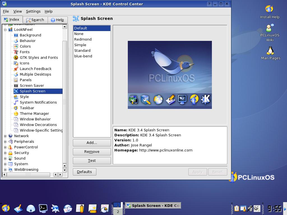Viewport: 287px width, 215px height.
Task: Launch the terminal from the panel
Action: tap(43, 208)
